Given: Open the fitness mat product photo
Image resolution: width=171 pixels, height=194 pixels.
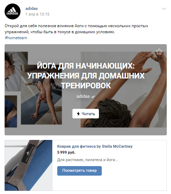Looking at the screenshot, I should [x=29, y=165].
